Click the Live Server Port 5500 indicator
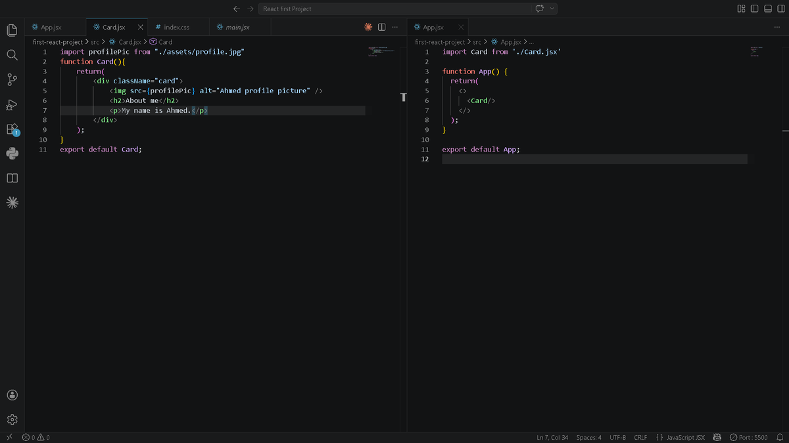This screenshot has height=443, width=789. click(x=750, y=437)
